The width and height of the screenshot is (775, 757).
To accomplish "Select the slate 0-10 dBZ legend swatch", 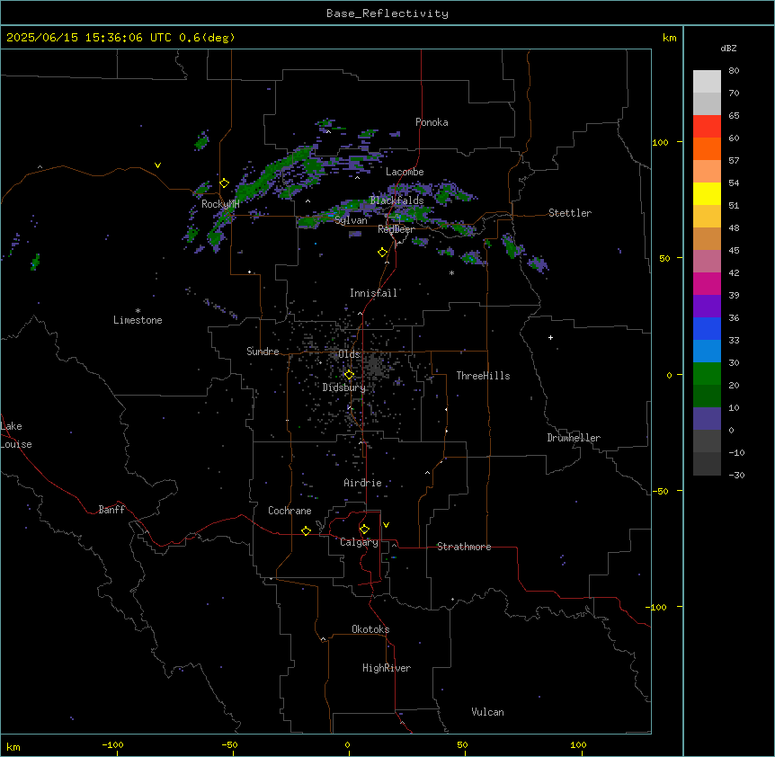I will (707, 419).
